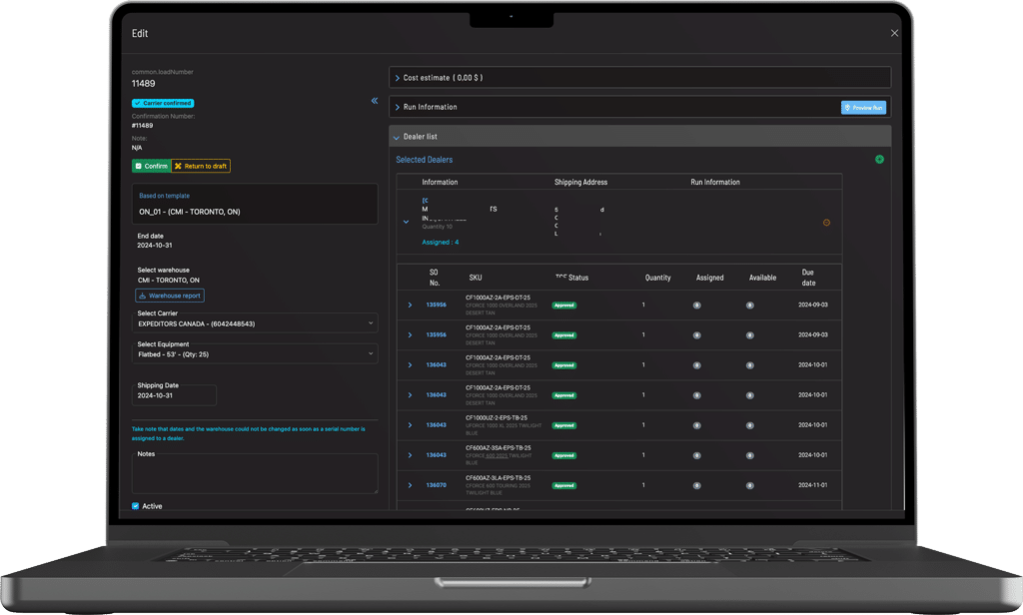Click the End date value 2024-10-31
Image resolution: width=1023 pixels, height=615 pixels.
point(155,246)
